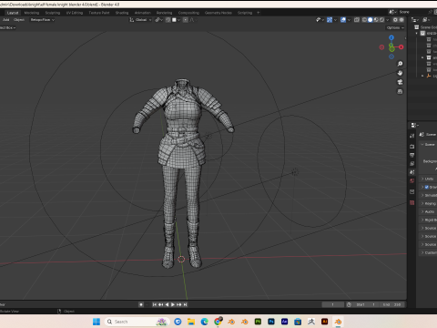This screenshot has height=328, width=437.
Task: Click the red X axis gizmo handle
Action: (401, 47)
